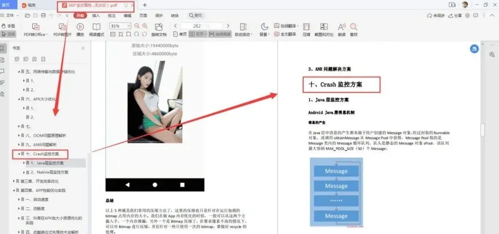Open attachments panel in left sidebar

(x=2, y=83)
